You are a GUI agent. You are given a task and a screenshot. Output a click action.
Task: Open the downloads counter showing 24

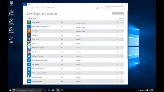coord(97,8)
